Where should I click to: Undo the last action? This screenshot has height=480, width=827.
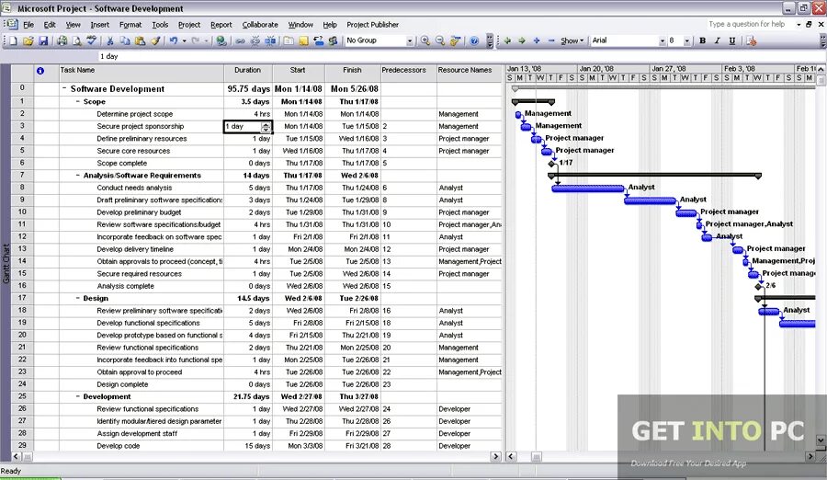pyautogui.click(x=173, y=40)
